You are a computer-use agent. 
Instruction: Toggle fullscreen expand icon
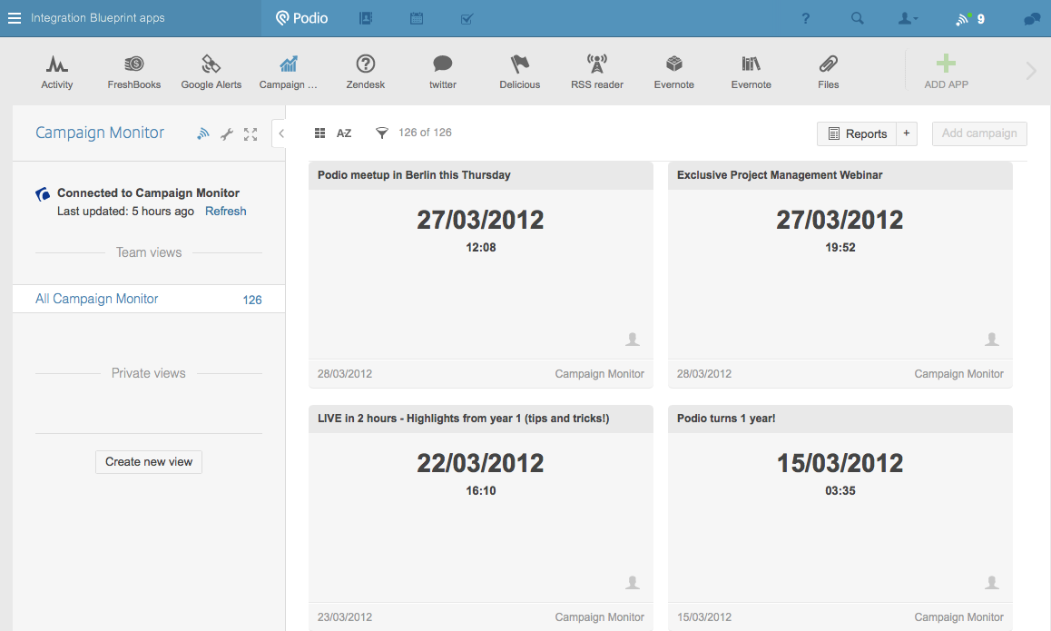(250, 134)
